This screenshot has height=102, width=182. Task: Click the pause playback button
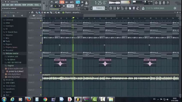click(55, 6)
